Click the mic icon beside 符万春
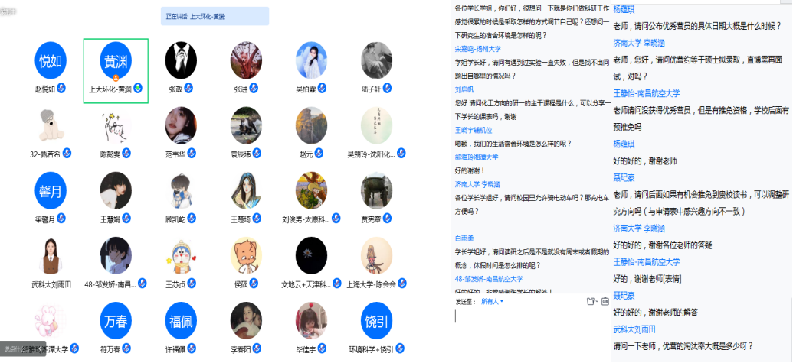Image resolution: width=793 pixels, height=363 pixels. 127,349
